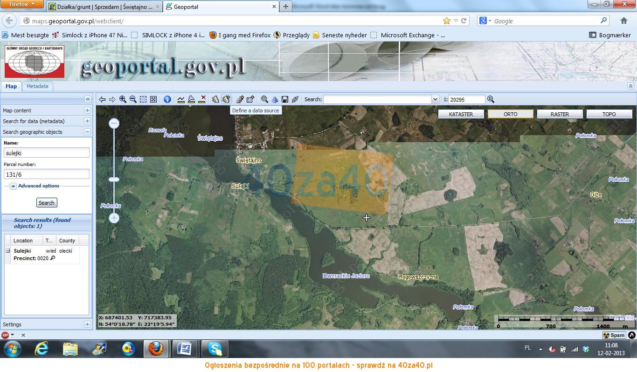637x372 pixels.
Task: Reload the page button
Action: [x=464, y=21]
